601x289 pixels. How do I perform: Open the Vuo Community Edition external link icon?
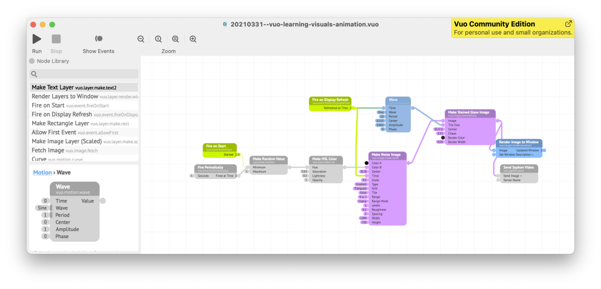(568, 24)
